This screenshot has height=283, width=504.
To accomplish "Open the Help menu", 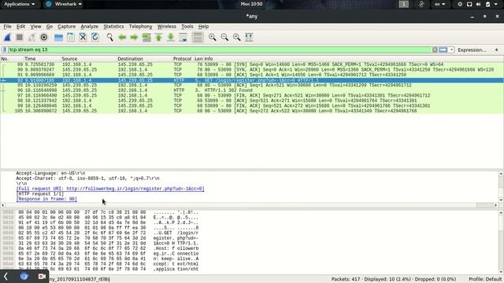I will coord(203,26).
